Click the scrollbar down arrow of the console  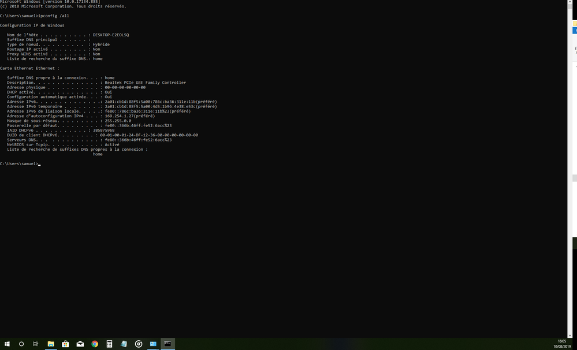tap(569, 335)
